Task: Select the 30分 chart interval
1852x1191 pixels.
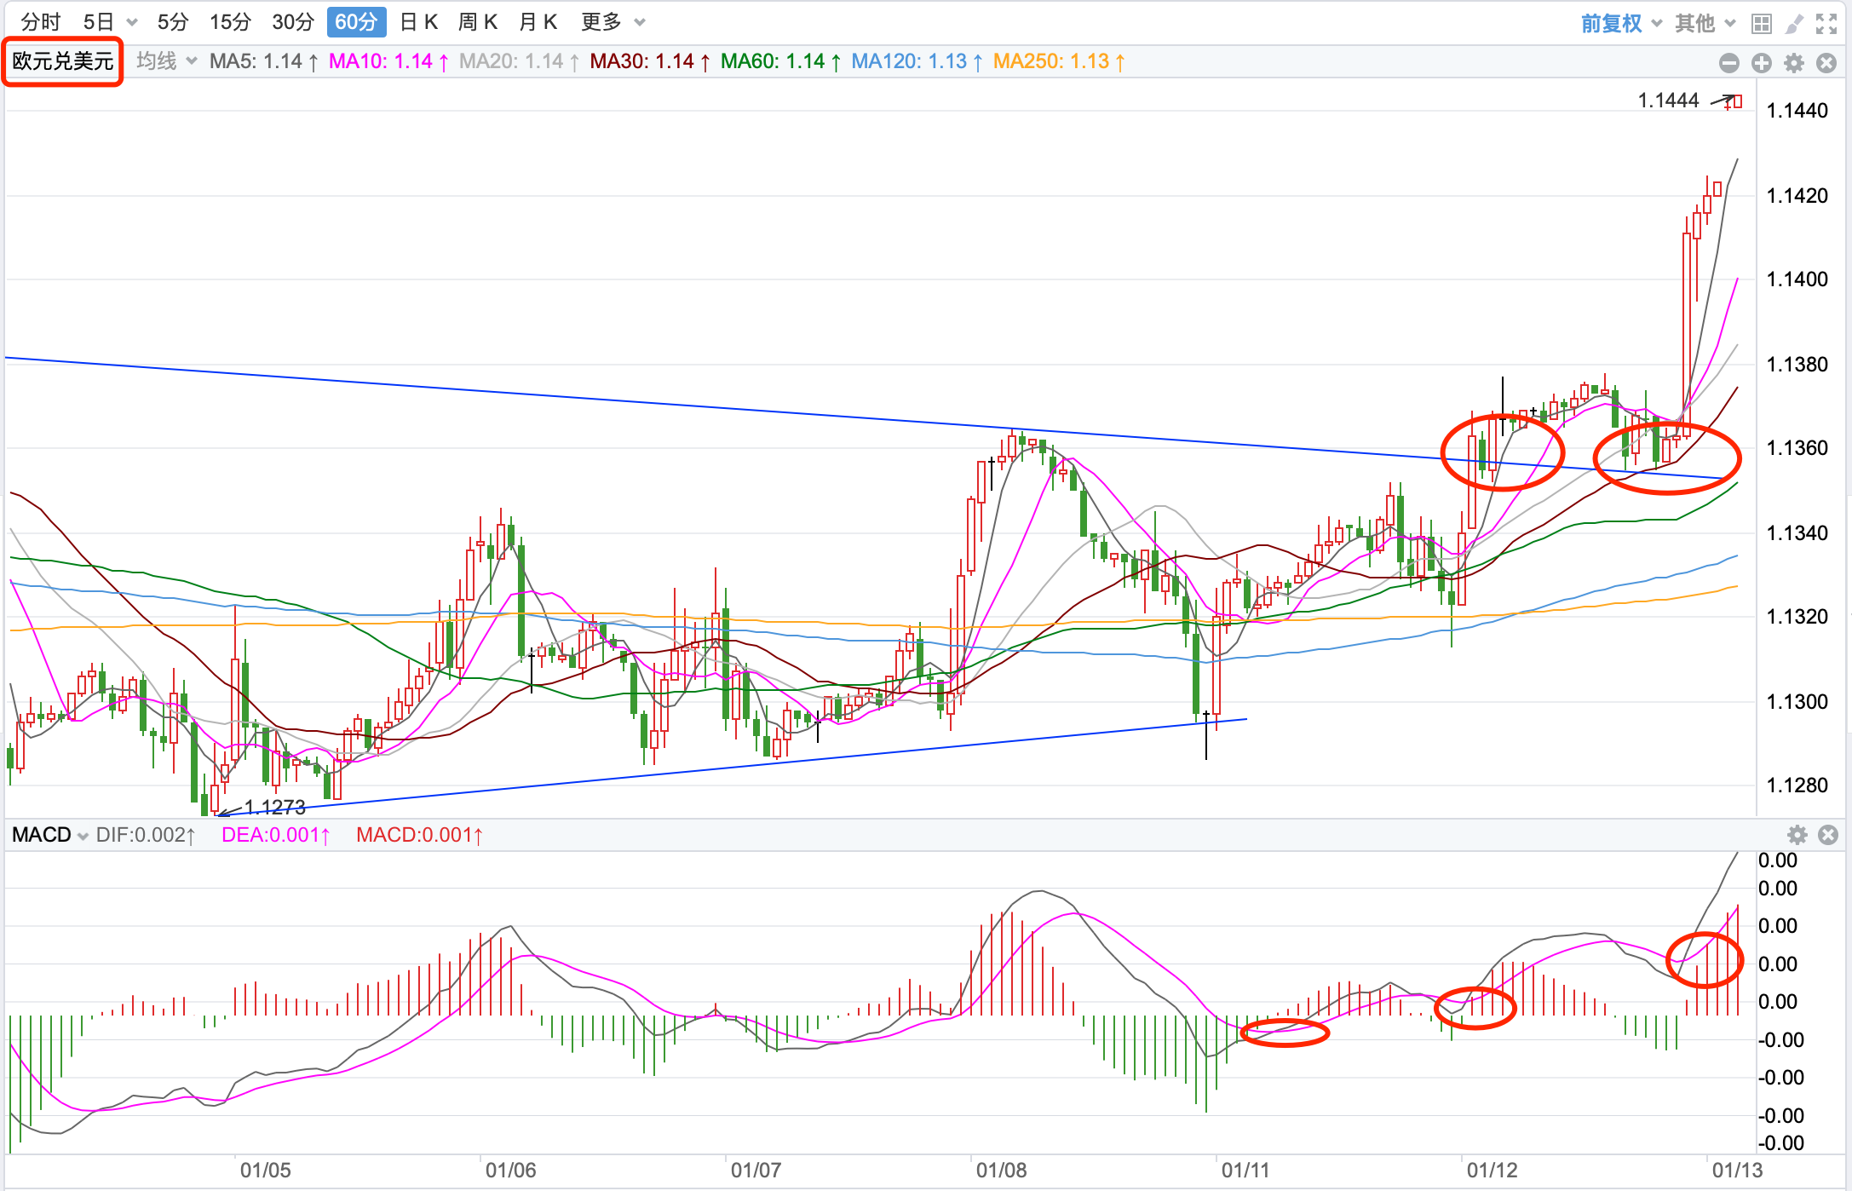Action: point(293,22)
